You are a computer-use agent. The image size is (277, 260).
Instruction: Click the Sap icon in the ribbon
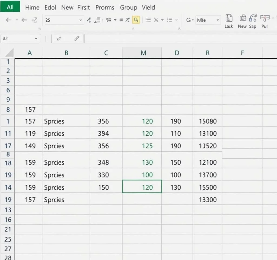click(x=253, y=19)
